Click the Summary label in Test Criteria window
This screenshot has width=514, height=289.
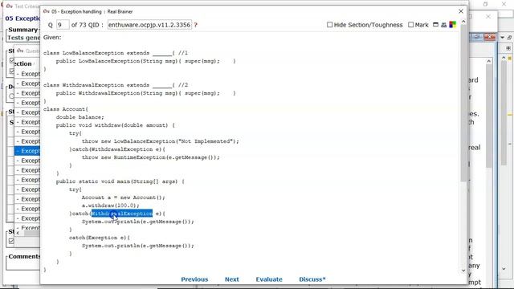click(x=23, y=30)
